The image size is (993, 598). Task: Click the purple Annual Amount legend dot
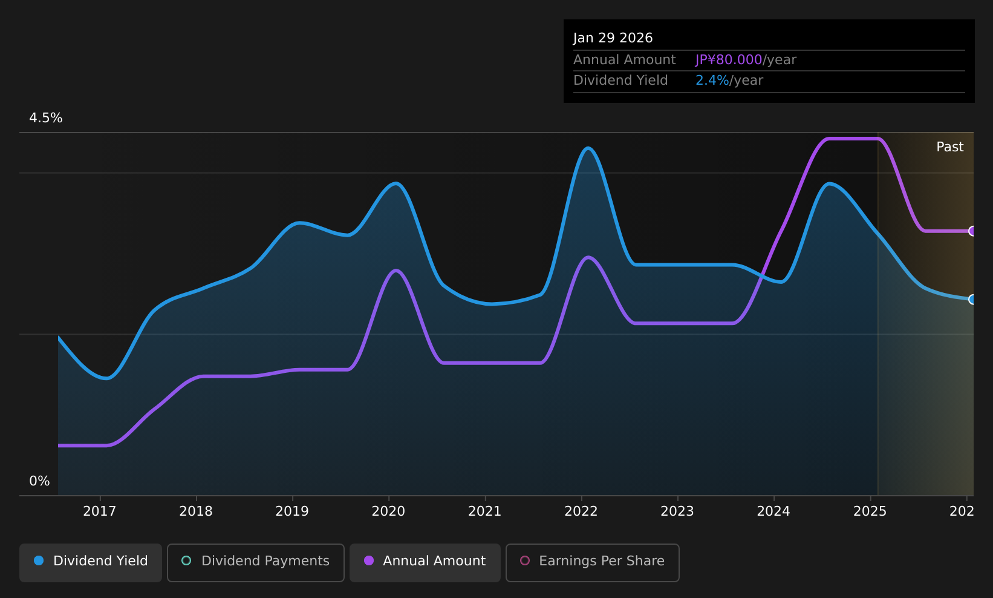coord(369,560)
